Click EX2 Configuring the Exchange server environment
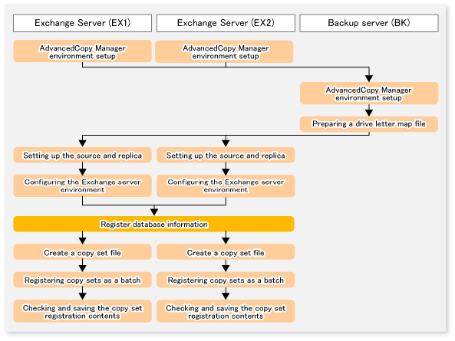455x341 pixels. click(x=226, y=185)
